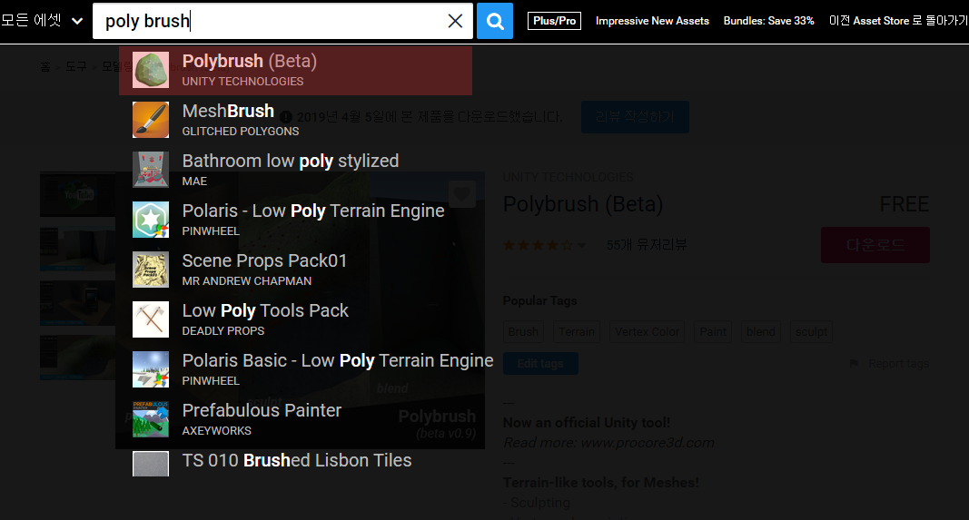969x520 pixels.
Task: Click the 홈 breadcrumb link
Action: point(45,66)
